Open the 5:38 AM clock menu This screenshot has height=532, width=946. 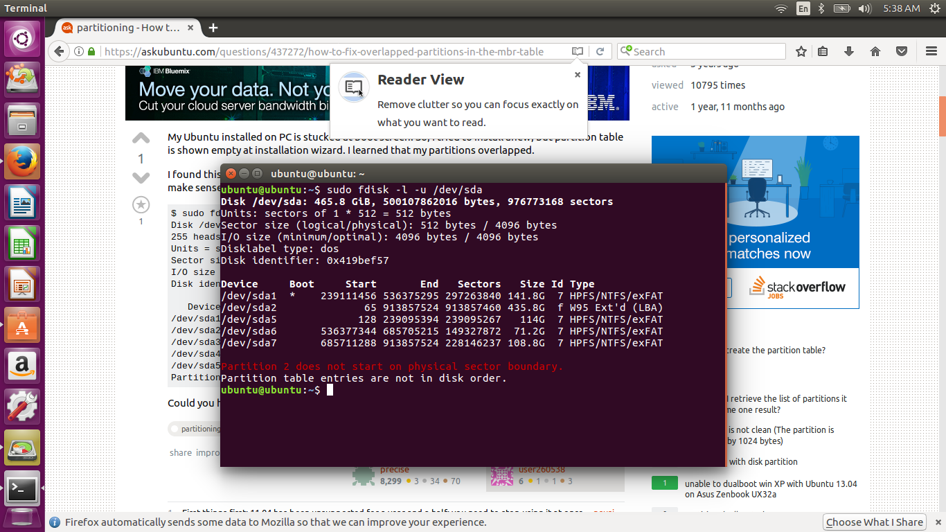902,8
